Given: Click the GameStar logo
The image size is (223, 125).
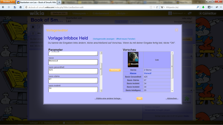Looking at the screenshot, I should [208, 13].
